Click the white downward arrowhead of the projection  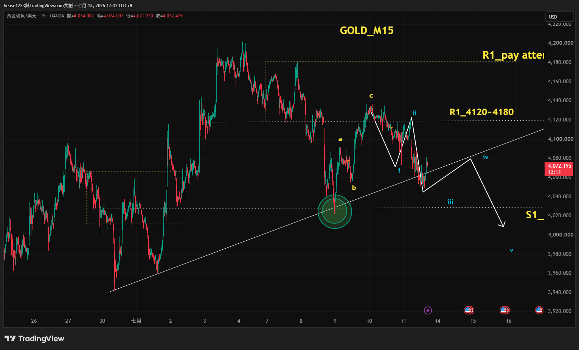pyautogui.click(x=502, y=224)
